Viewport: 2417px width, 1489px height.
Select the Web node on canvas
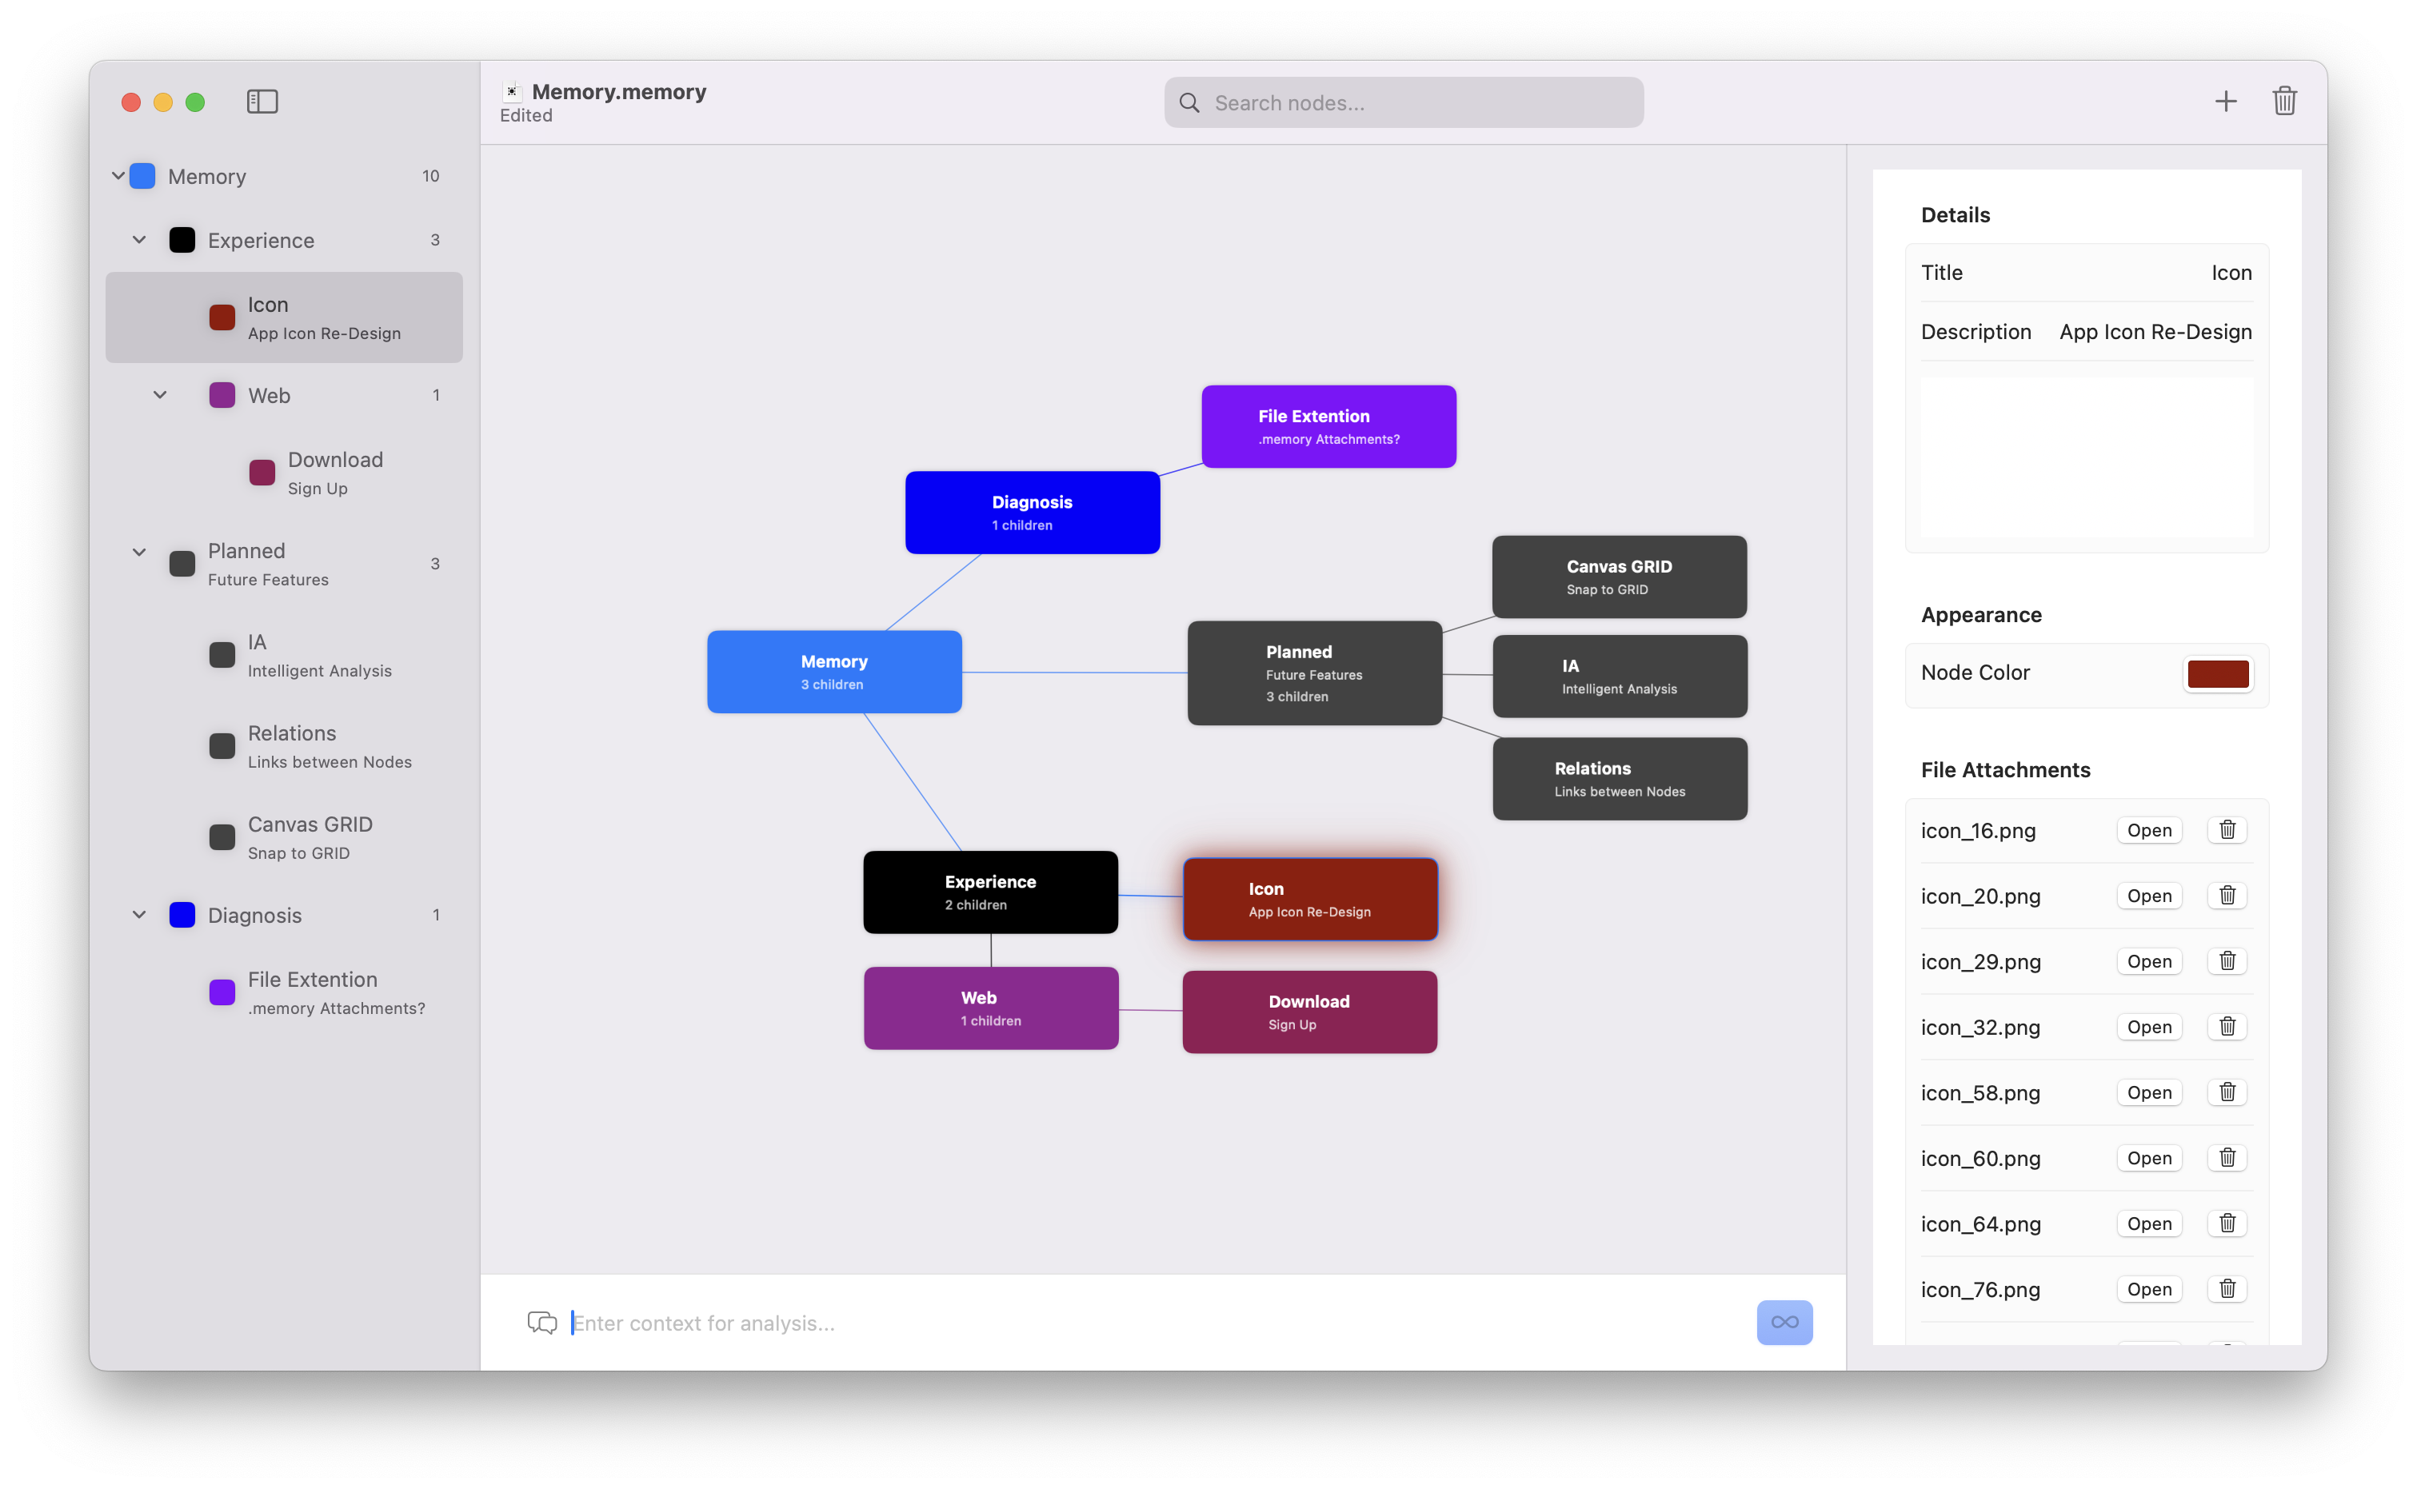pos(990,1008)
